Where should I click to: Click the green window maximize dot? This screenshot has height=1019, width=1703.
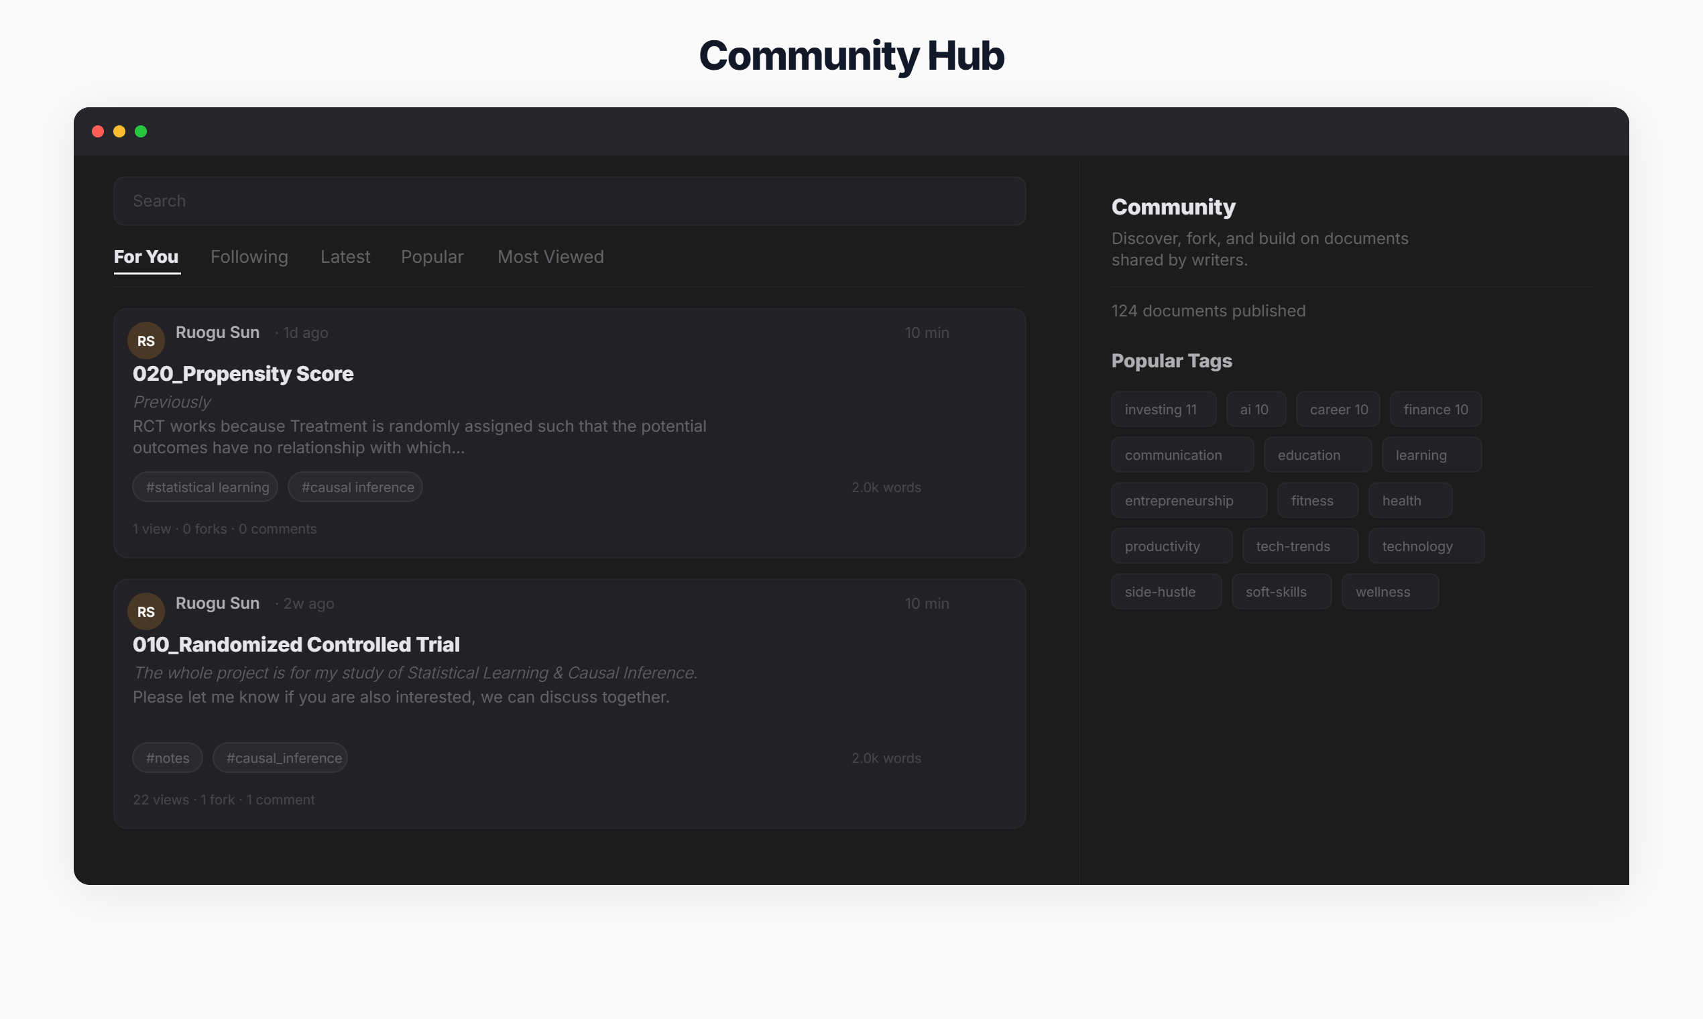(141, 132)
